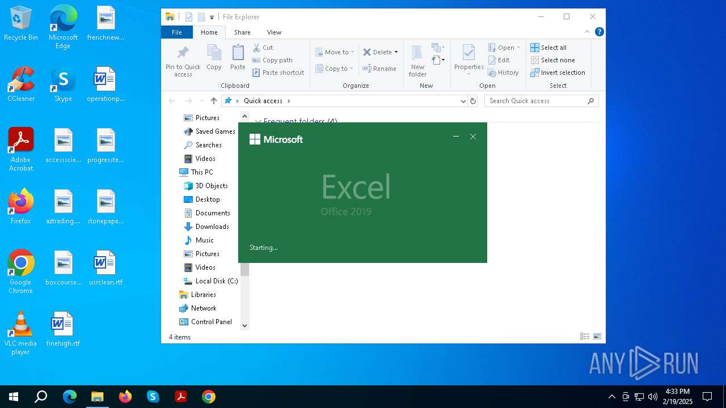
Task: Click History in the Open group
Action: click(x=503, y=73)
